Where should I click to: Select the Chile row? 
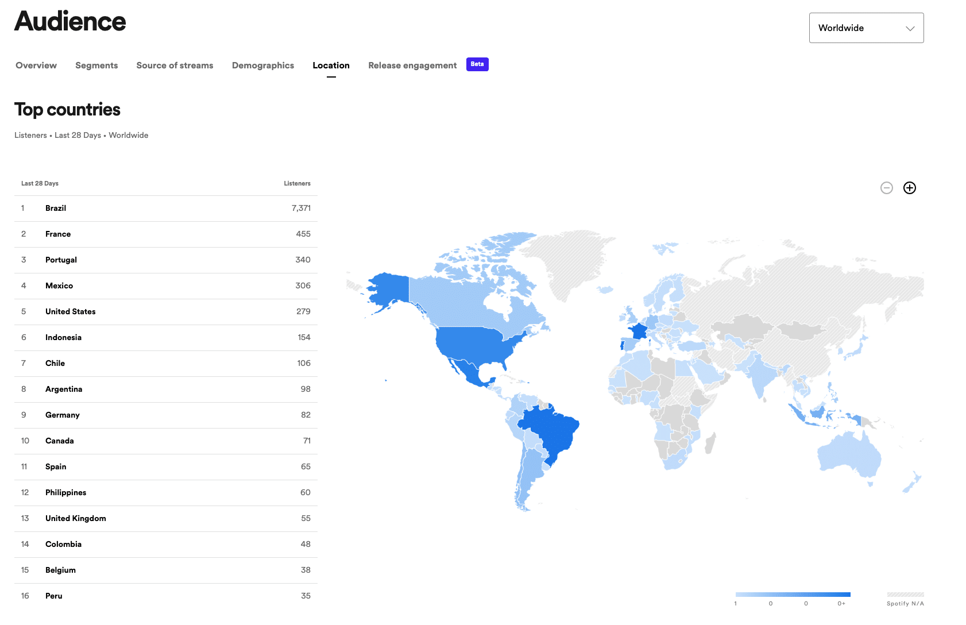(165, 364)
